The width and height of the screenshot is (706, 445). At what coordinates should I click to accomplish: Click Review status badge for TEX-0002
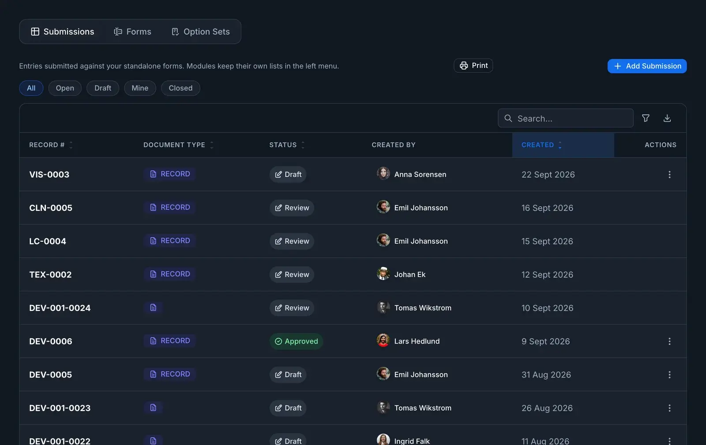pyautogui.click(x=292, y=274)
